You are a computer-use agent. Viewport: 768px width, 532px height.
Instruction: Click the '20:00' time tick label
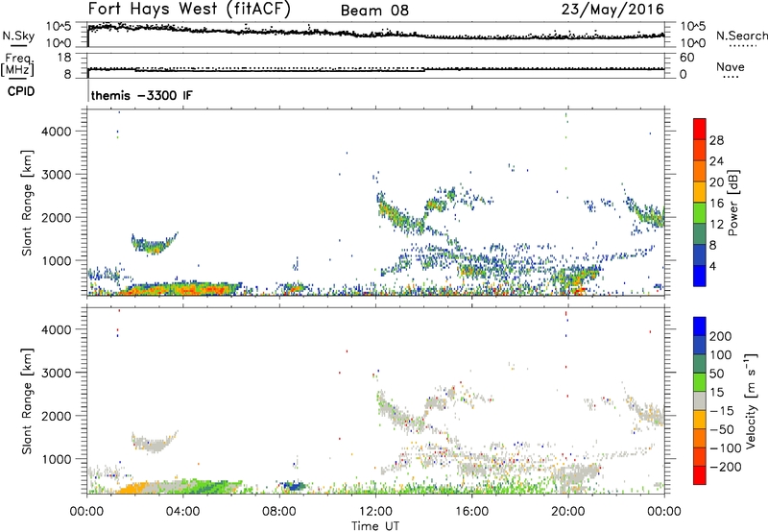point(567,512)
